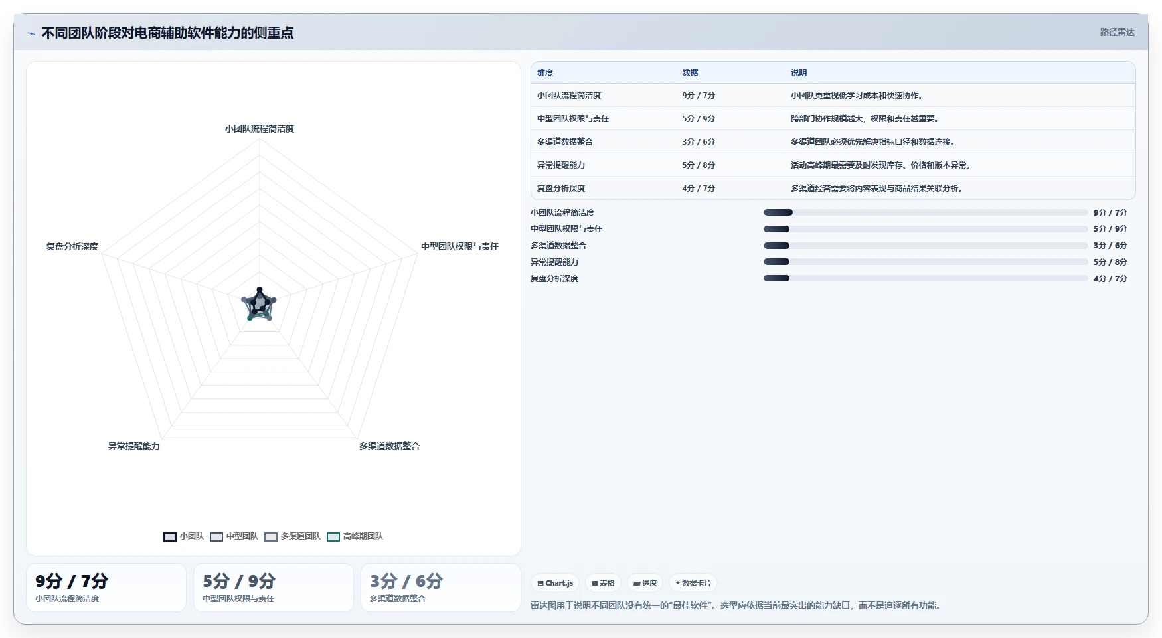The image size is (1162, 638).
Task: Click the blue icon beside the dashboard title
Action: 31,33
